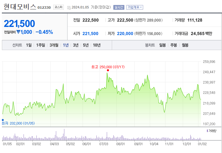This screenshot has width=222, height=153.
Task: Switch to 월봉 candle chart
Action: (x=185, y=45)
